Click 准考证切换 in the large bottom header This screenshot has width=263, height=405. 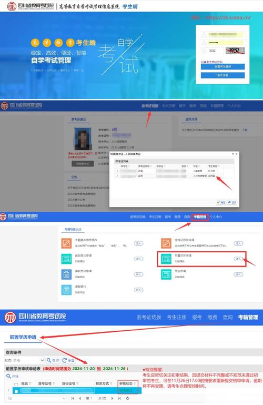click(149, 317)
